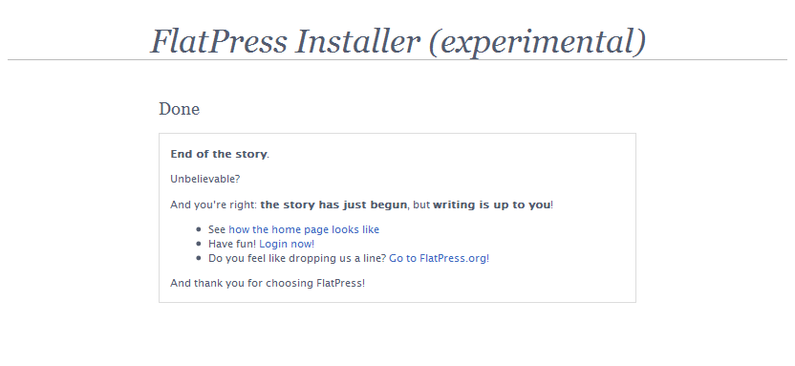Screen dimensions: 795x366
Task: Follow the "Go to FlatPress.org!" link
Action: pyautogui.click(x=440, y=258)
